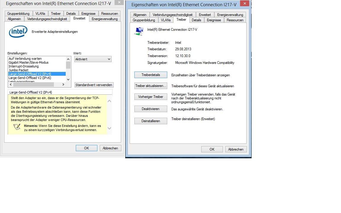The width and height of the screenshot is (341, 213).
Task: Select the Erweitert tab in left window
Action: pyautogui.click(x=79, y=18)
